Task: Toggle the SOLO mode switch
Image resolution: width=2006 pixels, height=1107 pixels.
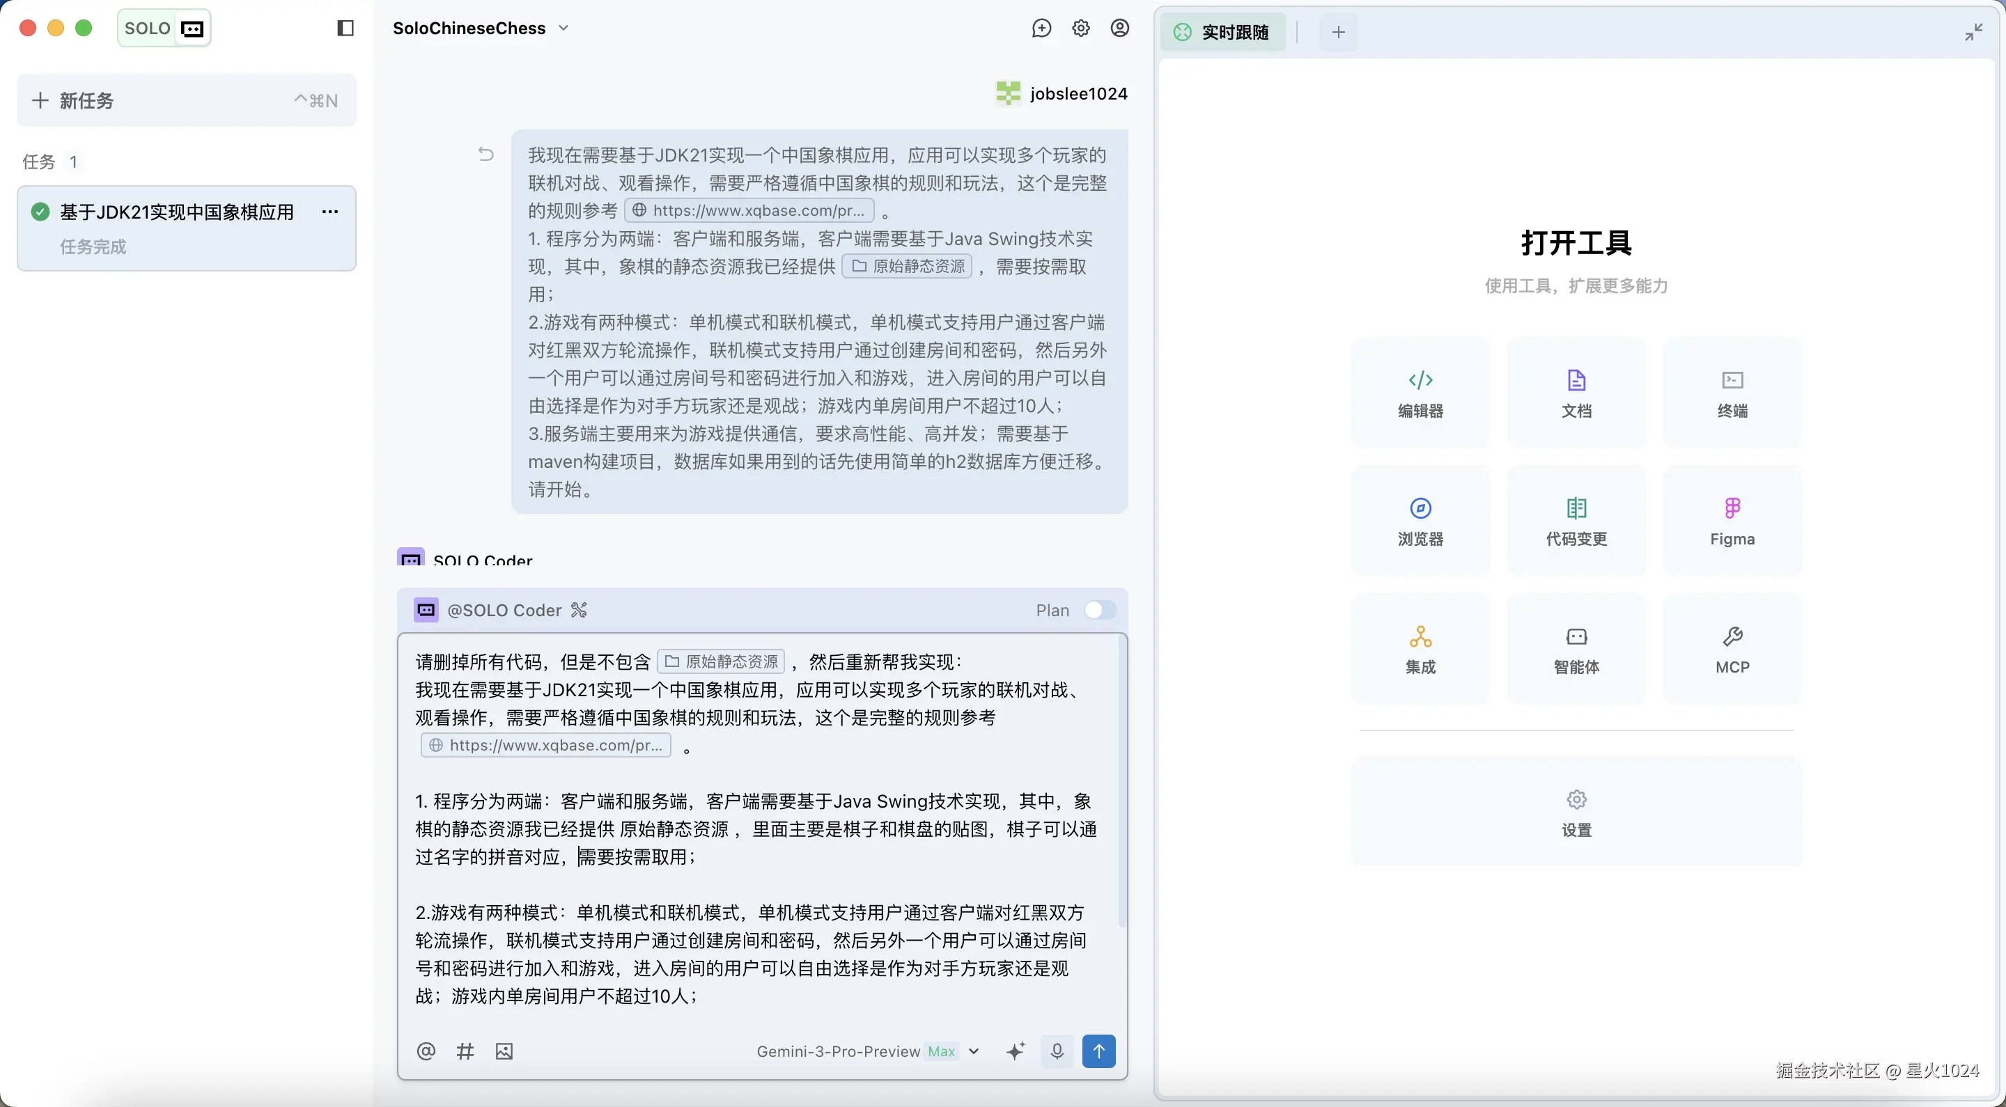Action: (164, 29)
